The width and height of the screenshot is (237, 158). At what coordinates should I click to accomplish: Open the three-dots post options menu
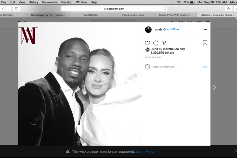pyautogui.click(x=205, y=29)
